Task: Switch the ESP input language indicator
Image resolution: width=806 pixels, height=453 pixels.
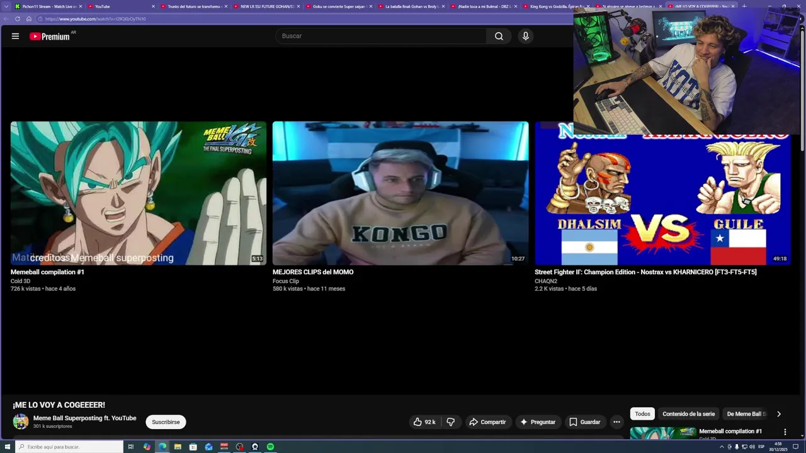Action: (x=761, y=447)
